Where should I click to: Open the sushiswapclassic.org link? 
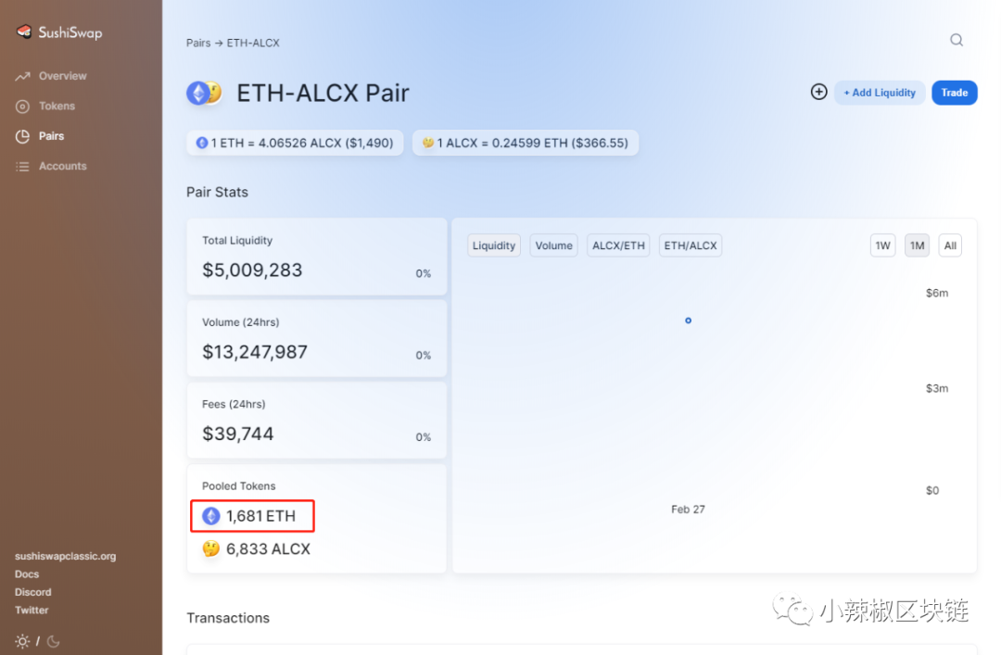(65, 556)
